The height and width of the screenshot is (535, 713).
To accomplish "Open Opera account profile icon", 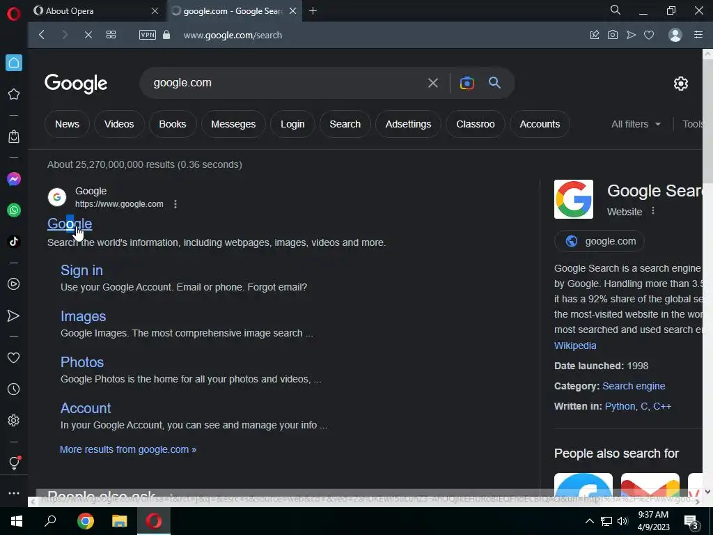I will click(675, 35).
